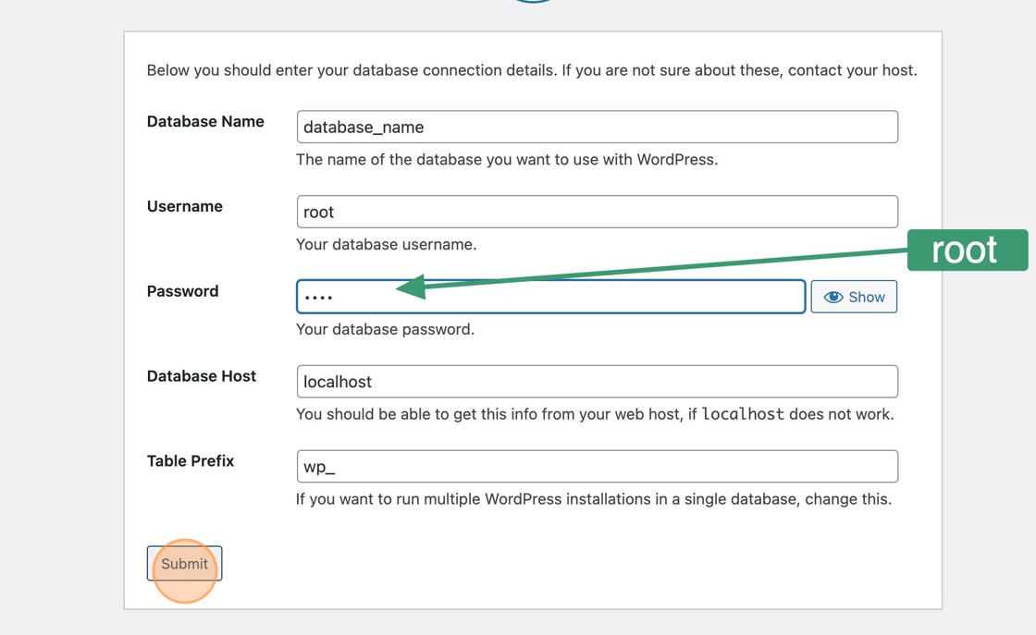The height and width of the screenshot is (635, 1036).
Task: Click the "Database Host" field label
Action: click(202, 376)
